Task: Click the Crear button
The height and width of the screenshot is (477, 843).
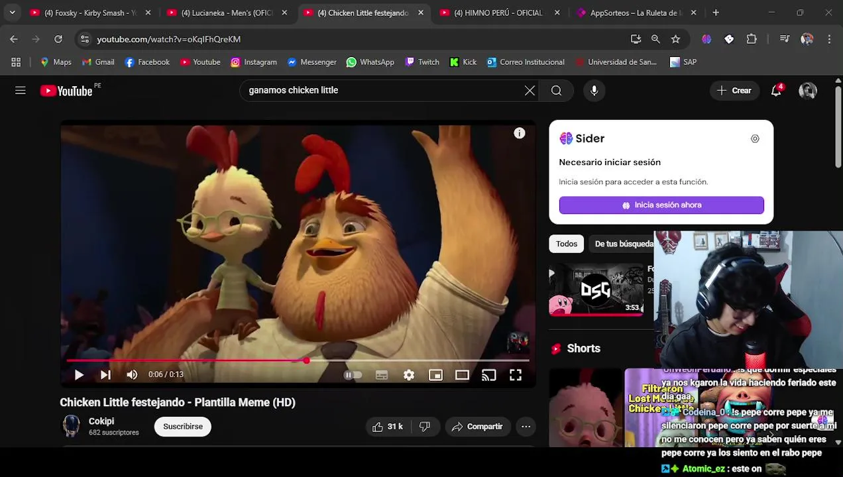Action: coord(734,91)
